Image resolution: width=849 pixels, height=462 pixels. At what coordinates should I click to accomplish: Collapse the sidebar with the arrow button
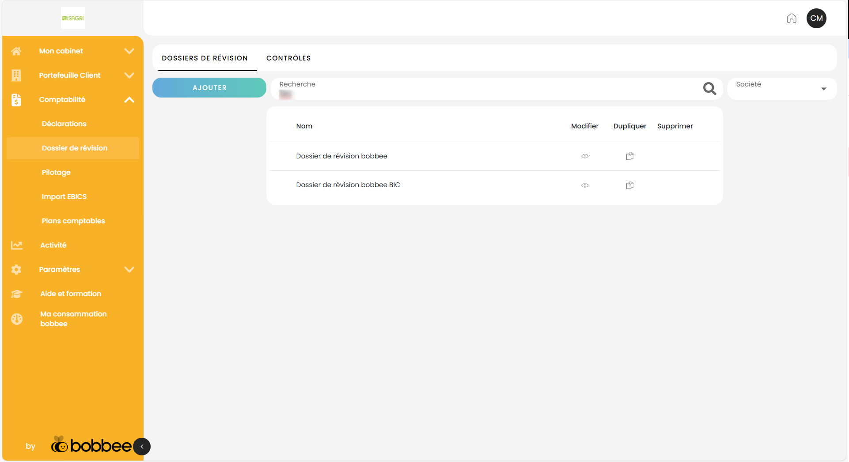point(142,447)
